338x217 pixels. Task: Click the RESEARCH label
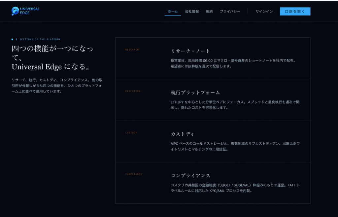pos(132,50)
